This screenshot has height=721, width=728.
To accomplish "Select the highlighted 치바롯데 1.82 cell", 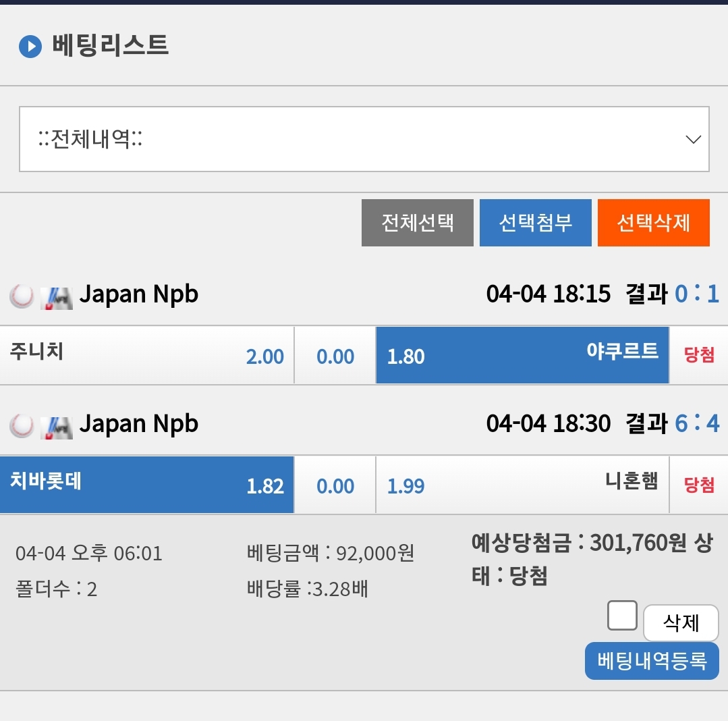I will click(146, 485).
